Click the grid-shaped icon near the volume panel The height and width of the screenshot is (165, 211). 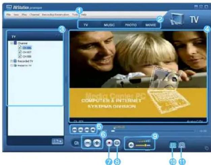coord(173,145)
